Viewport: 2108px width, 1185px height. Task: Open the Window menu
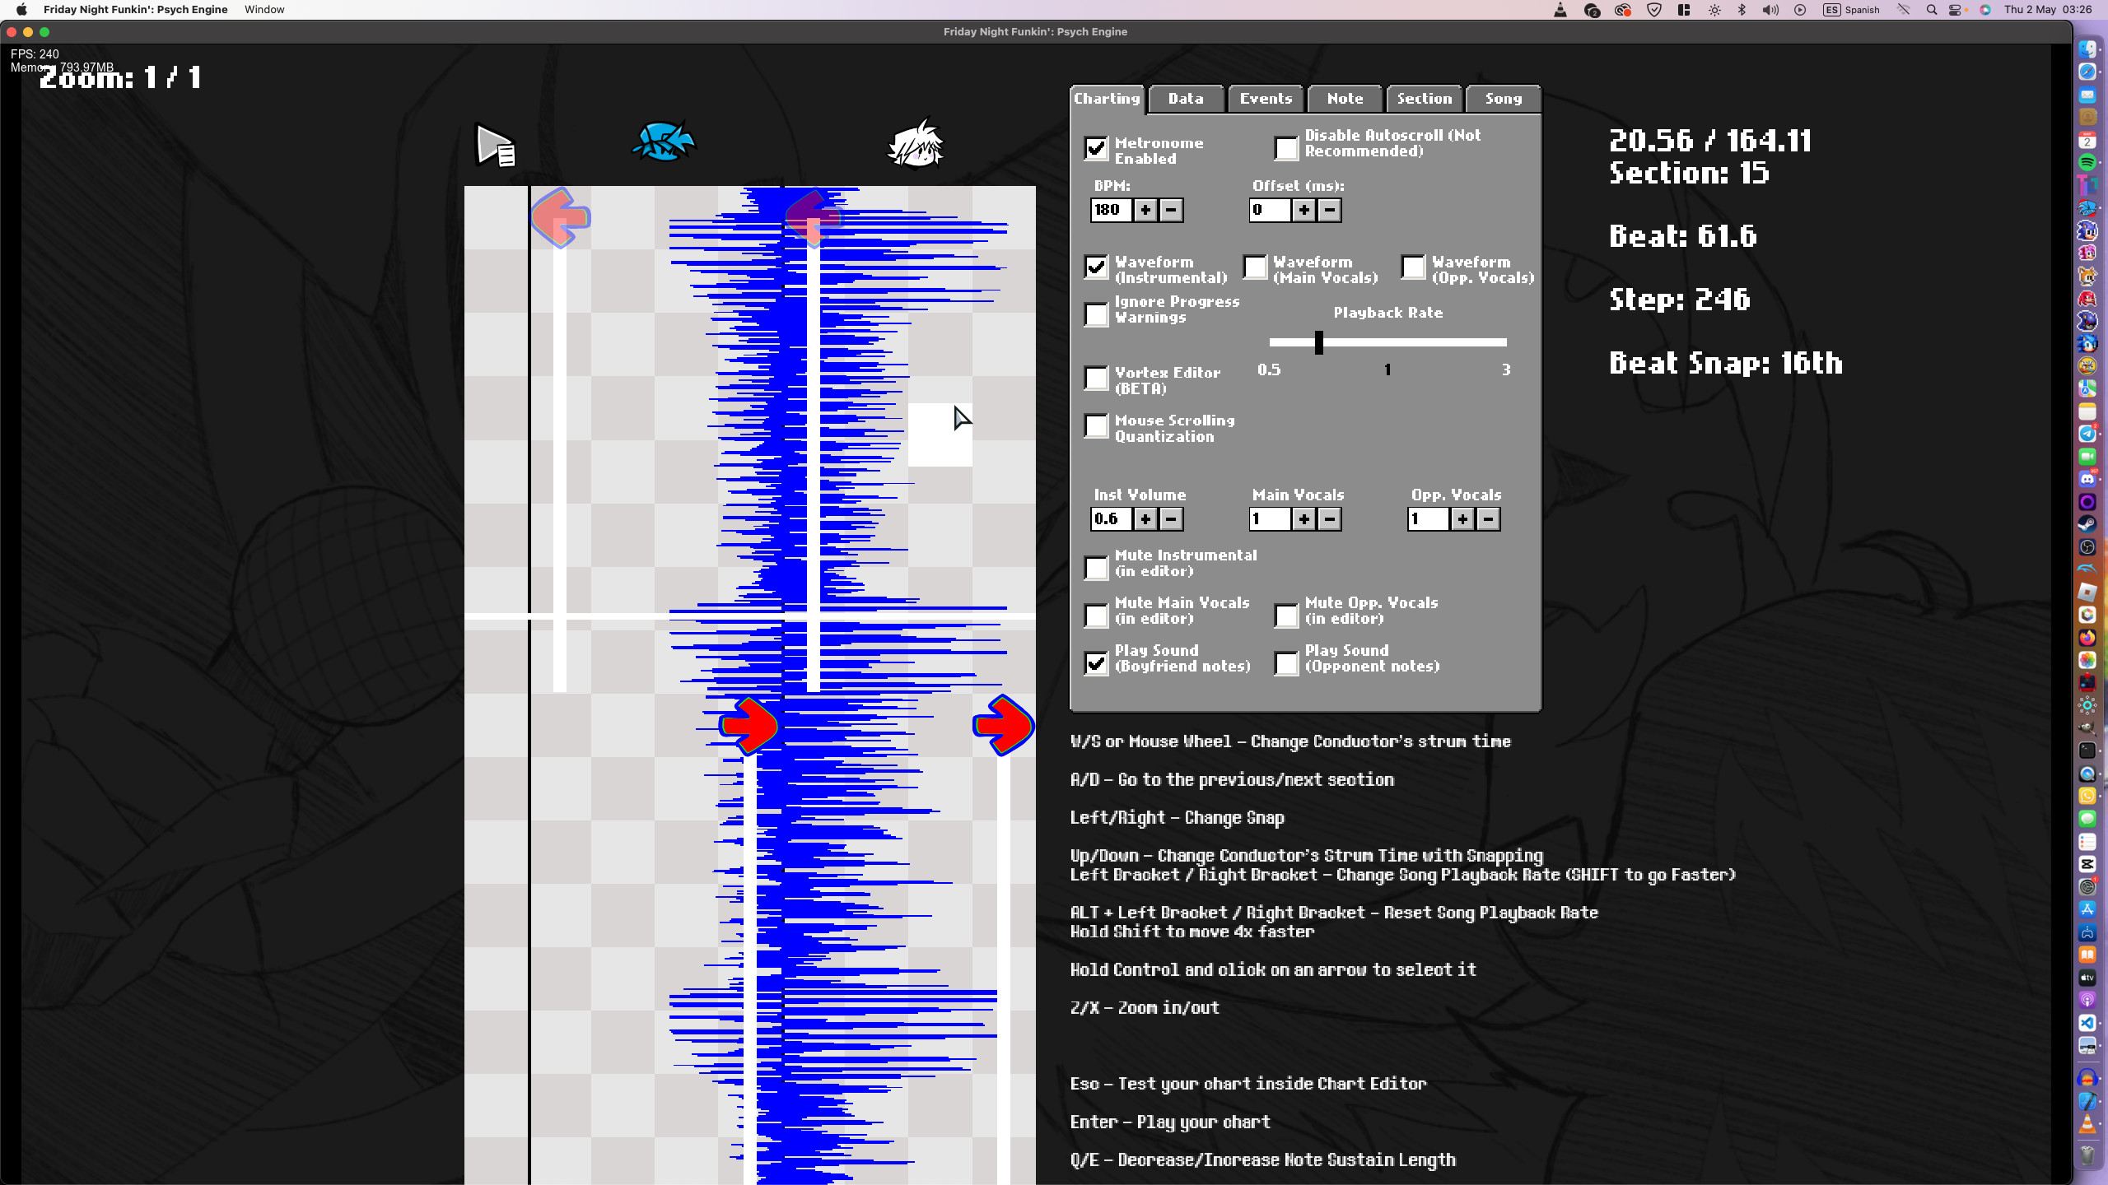pyautogui.click(x=264, y=10)
